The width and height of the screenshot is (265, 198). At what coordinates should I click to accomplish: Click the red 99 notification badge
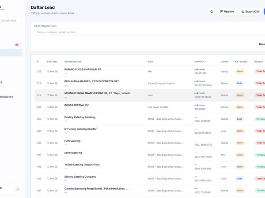[17, 45]
